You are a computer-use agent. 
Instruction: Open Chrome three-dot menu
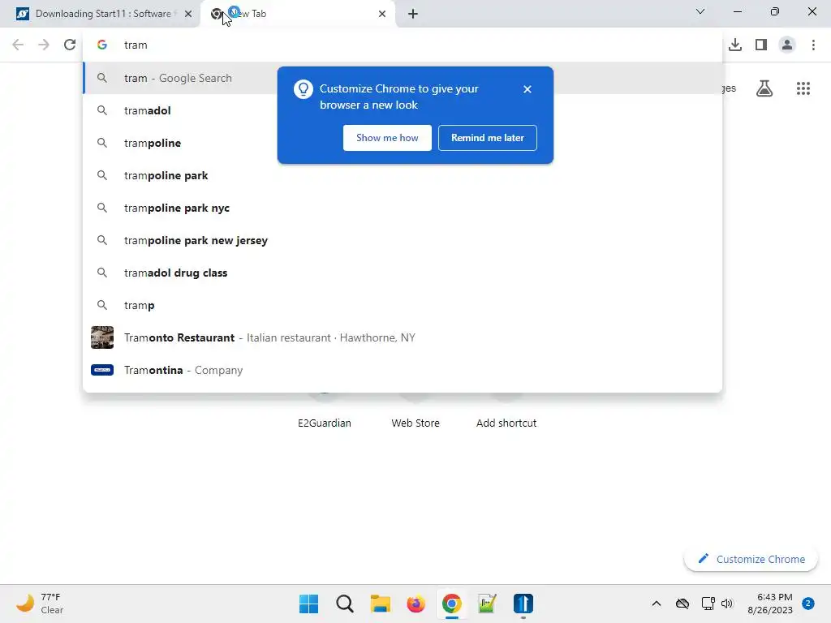813,45
